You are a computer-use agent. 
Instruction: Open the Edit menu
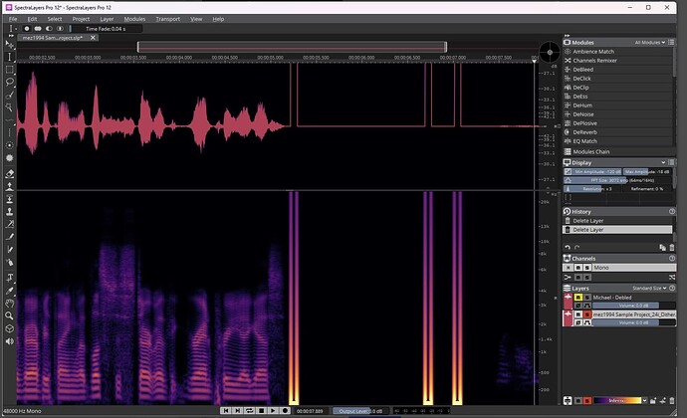(32, 19)
